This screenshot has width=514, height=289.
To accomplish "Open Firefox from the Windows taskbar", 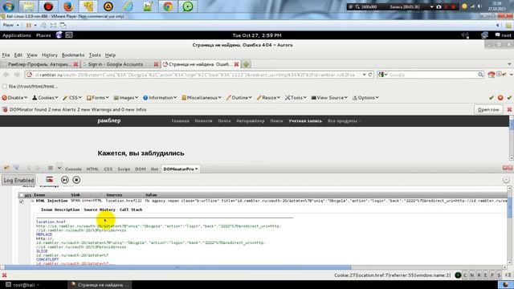I will pyautogui.click(x=68, y=6).
